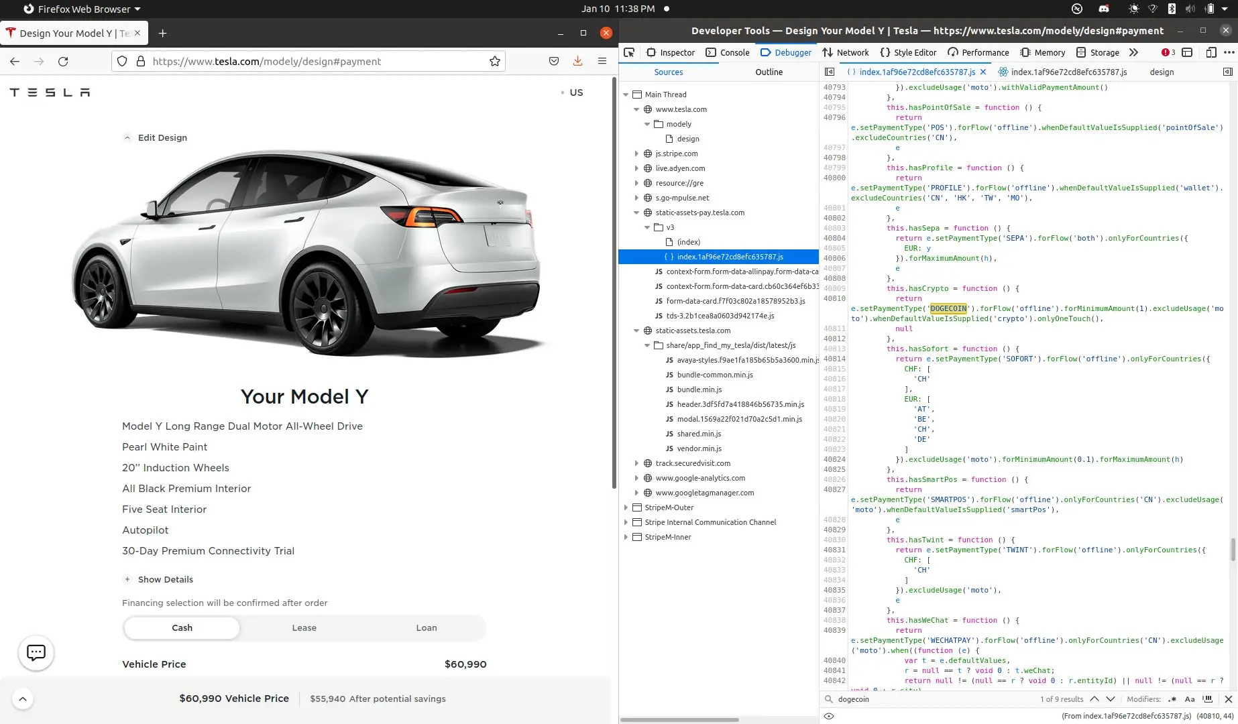Collapse the Main Thread tree node
This screenshot has height=724, width=1238.
click(x=626, y=95)
